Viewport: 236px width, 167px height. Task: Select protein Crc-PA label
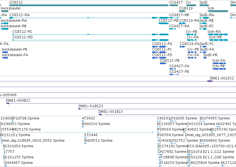tap(193, 55)
